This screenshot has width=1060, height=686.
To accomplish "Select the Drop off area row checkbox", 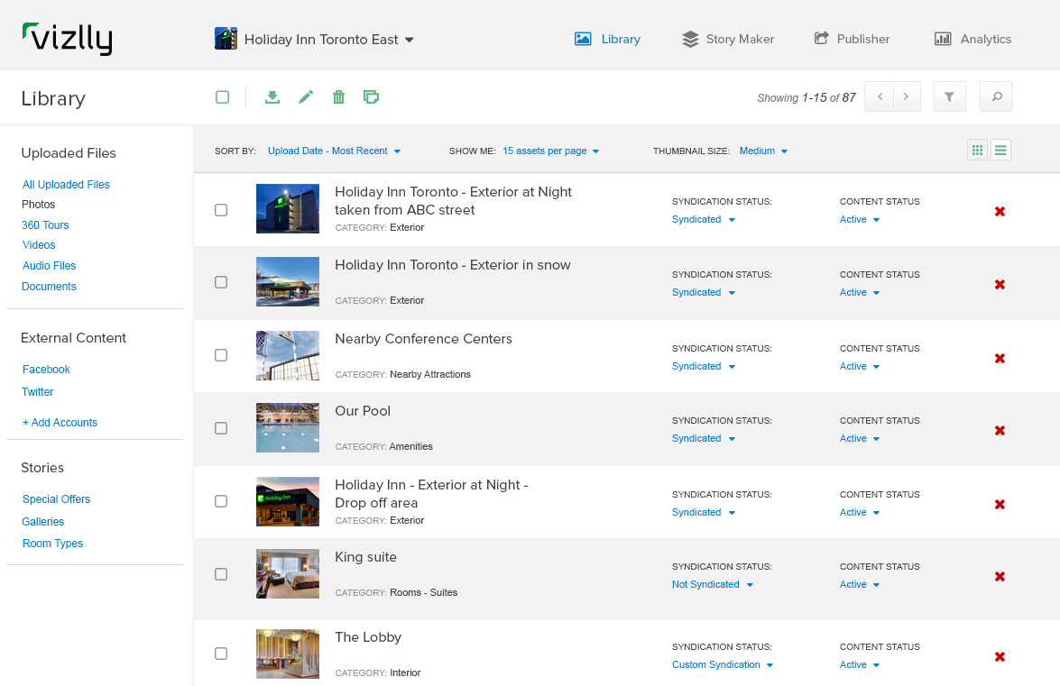I will click(221, 501).
